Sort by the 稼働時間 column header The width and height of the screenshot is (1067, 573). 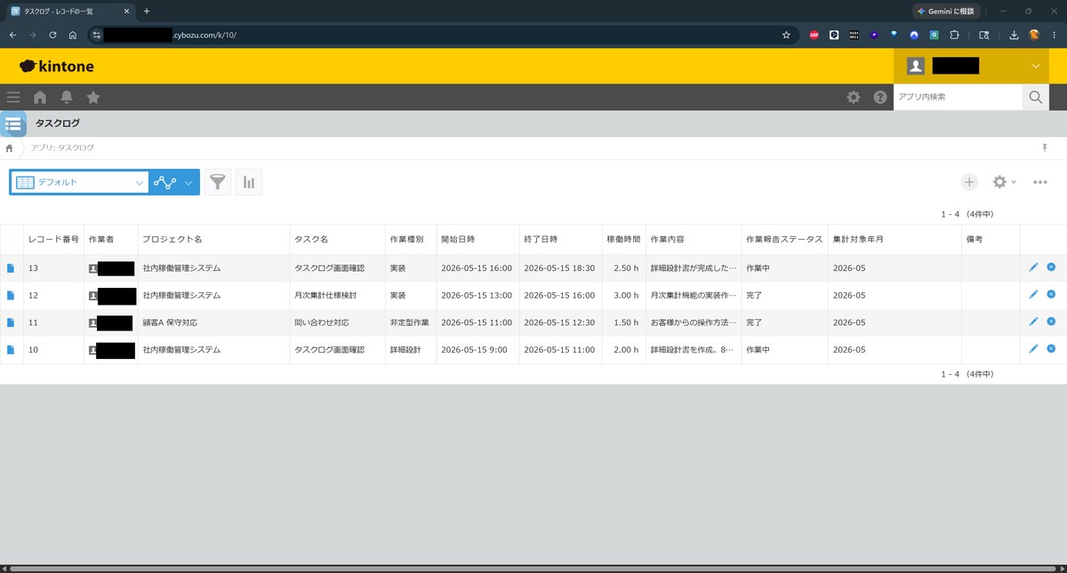click(623, 240)
